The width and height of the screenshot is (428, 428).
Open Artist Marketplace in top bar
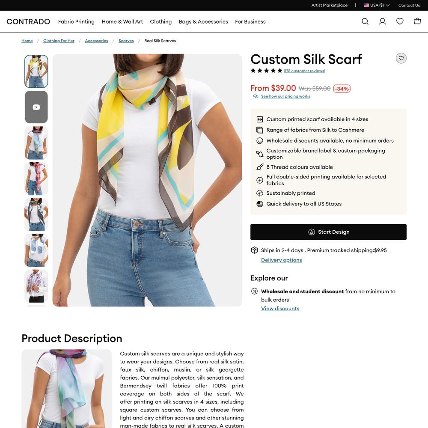pyautogui.click(x=329, y=5)
